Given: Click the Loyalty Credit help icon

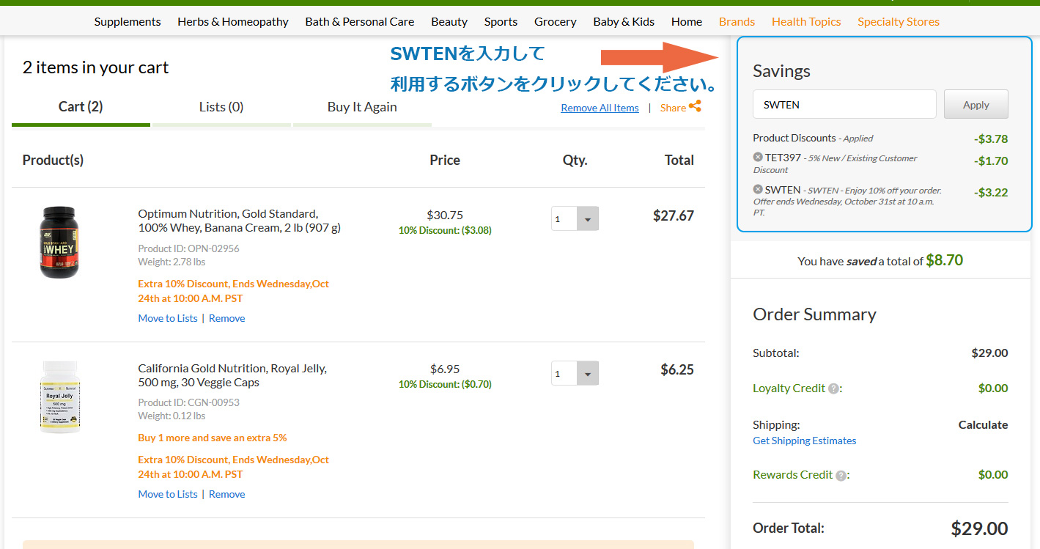Looking at the screenshot, I should [833, 388].
